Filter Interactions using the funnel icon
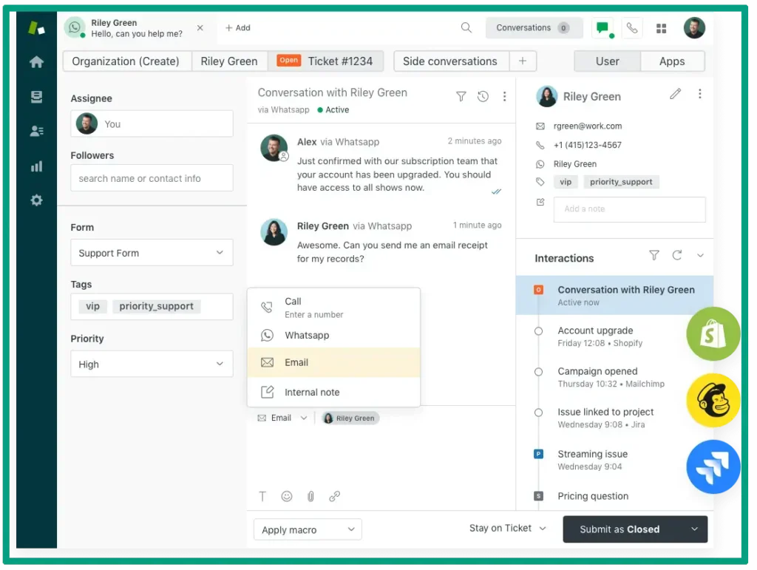The width and height of the screenshot is (757, 570). (654, 255)
